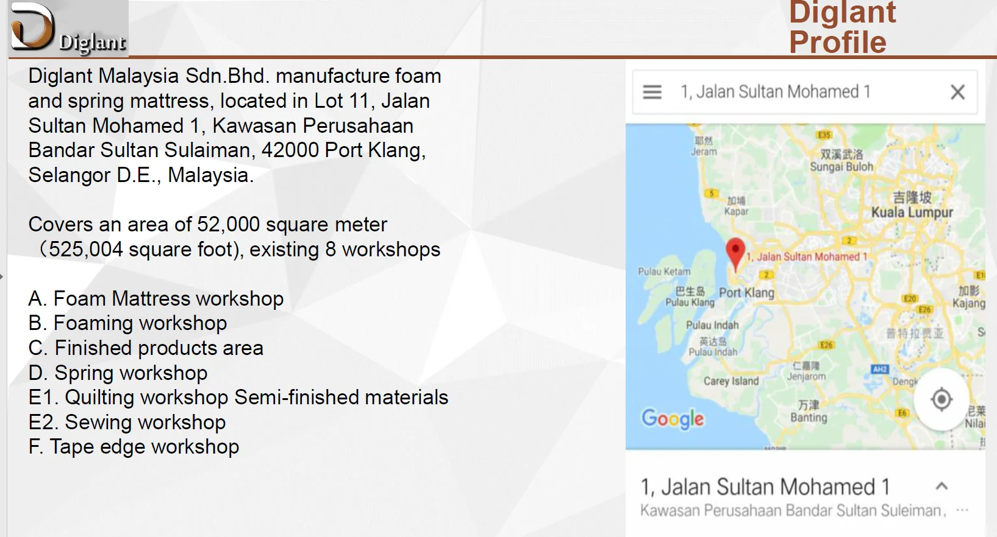Click 'Pulau Ketam' map label
This screenshot has width=997, height=537.
pos(664,272)
